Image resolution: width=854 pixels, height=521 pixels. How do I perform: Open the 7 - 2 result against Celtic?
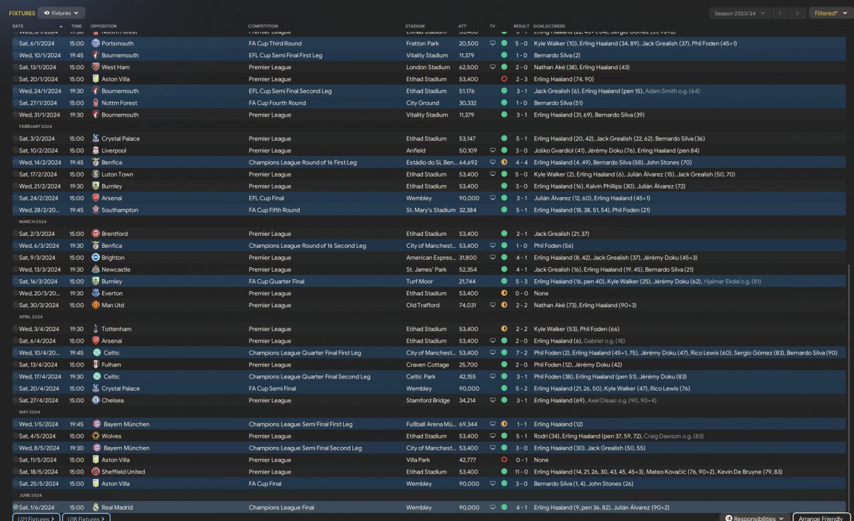pos(522,353)
